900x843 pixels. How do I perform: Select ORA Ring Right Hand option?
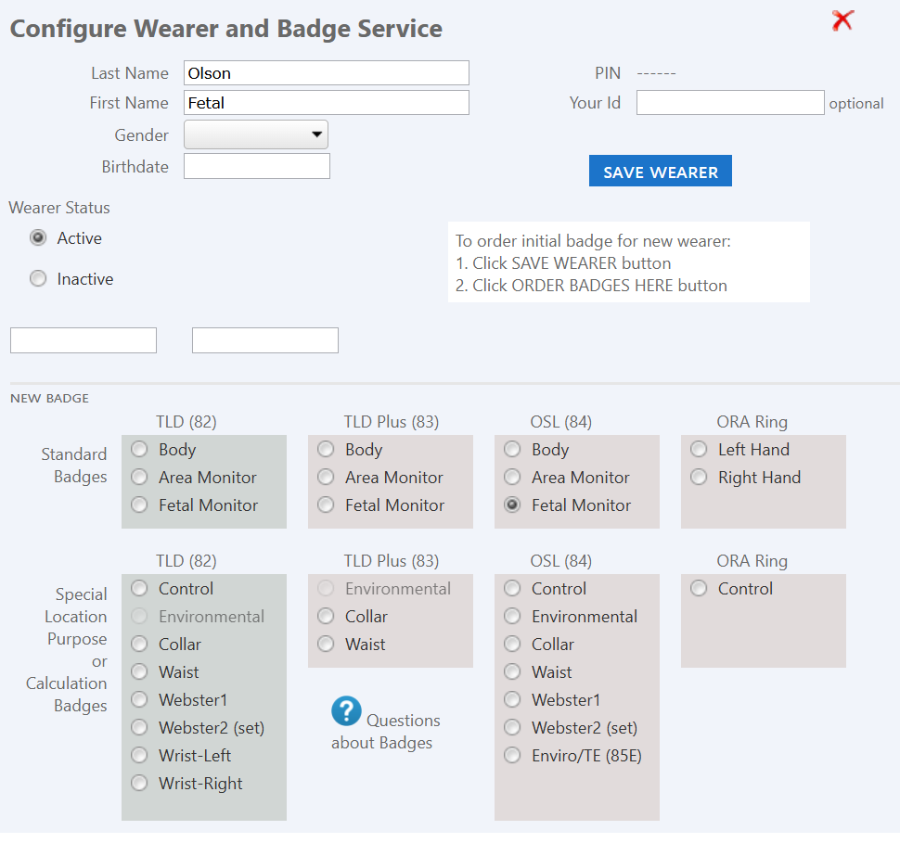pos(699,478)
